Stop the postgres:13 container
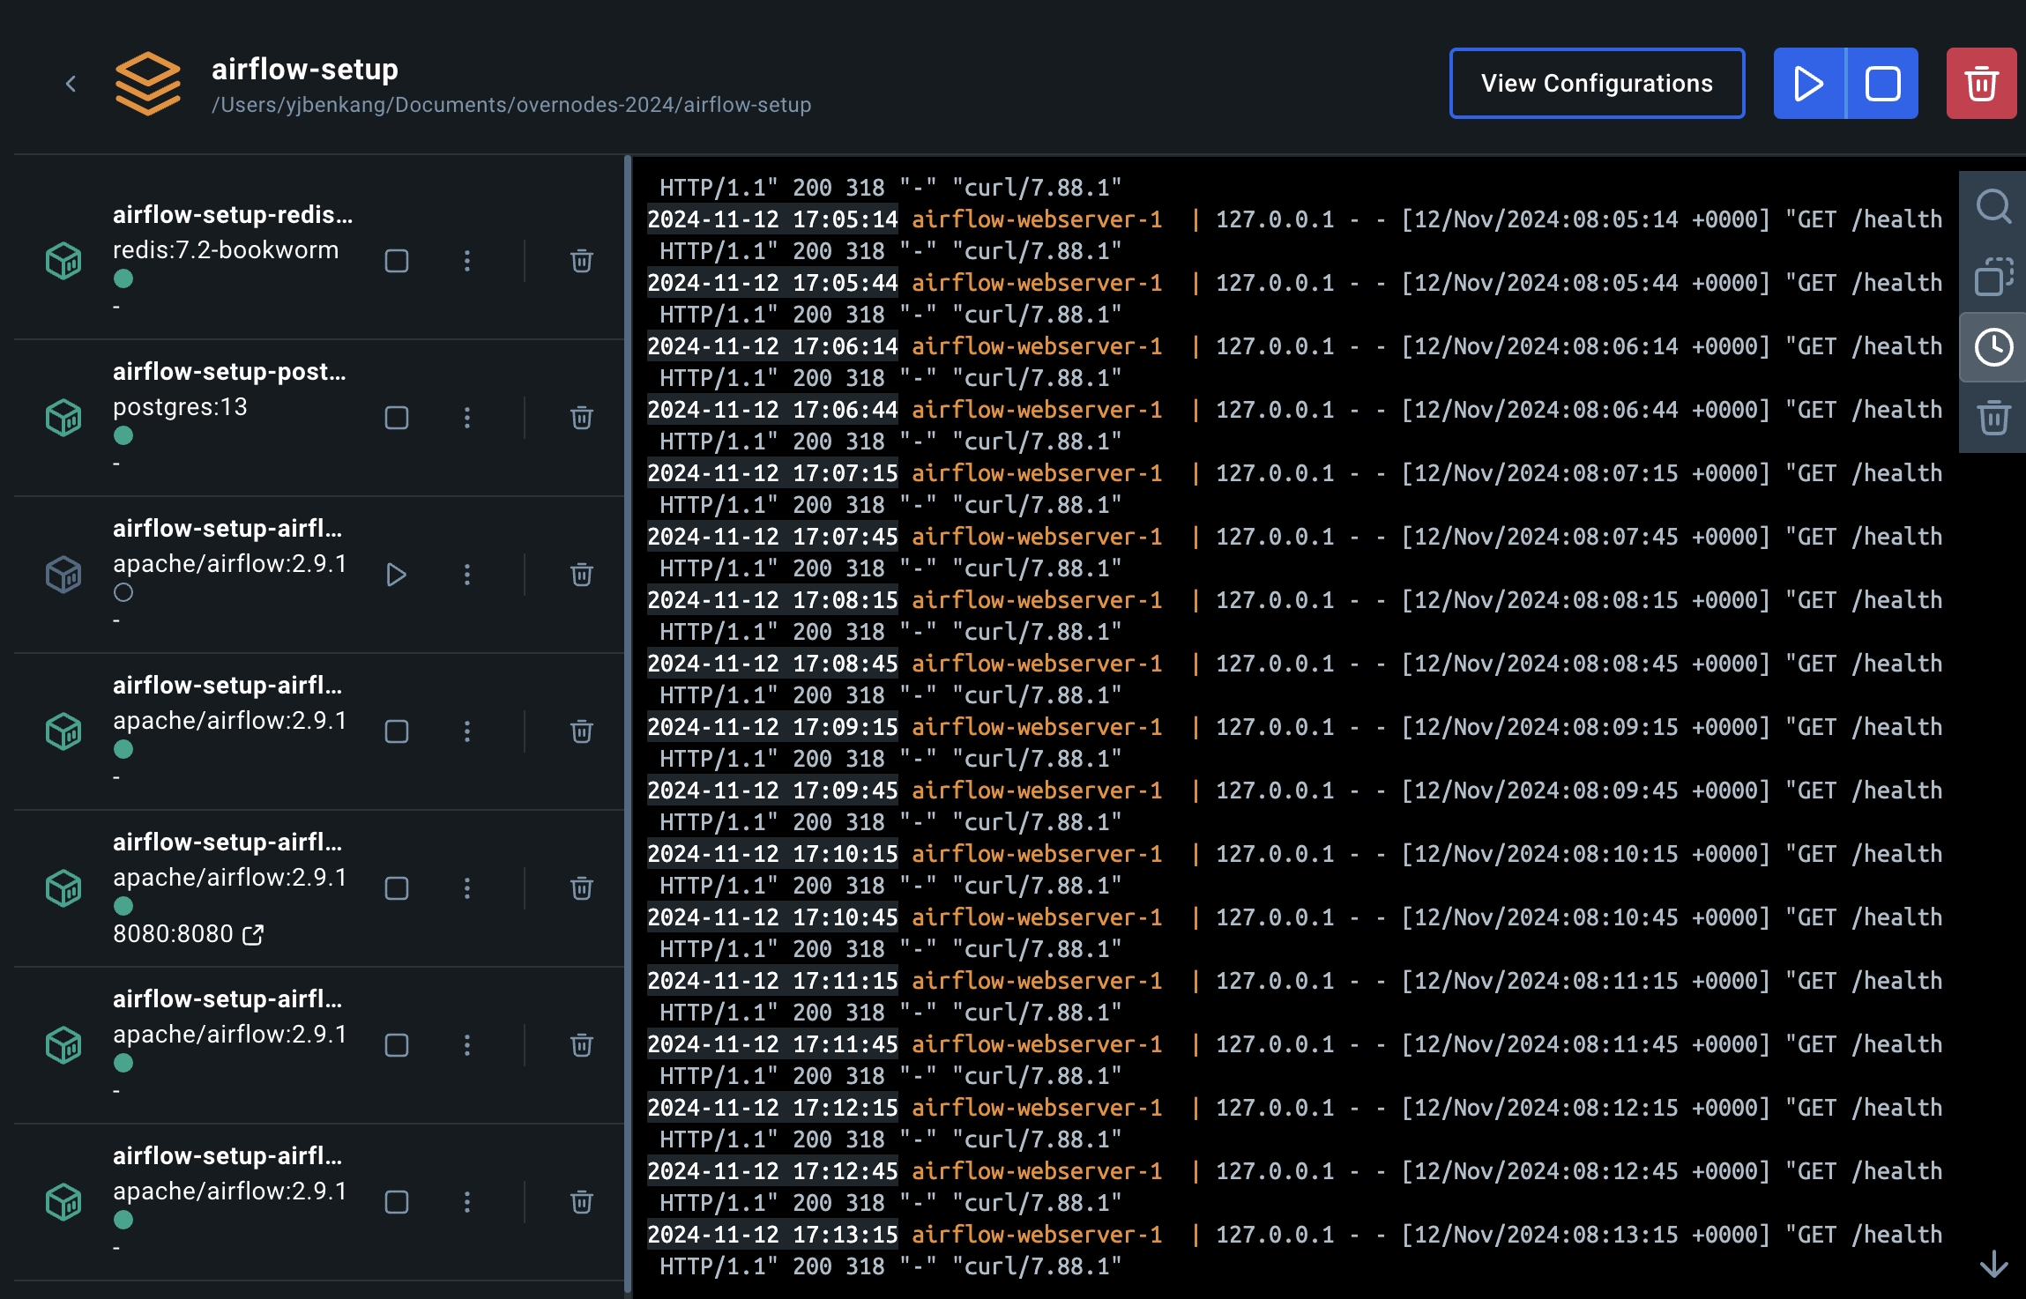The image size is (2026, 1299). [x=397, y=418]
